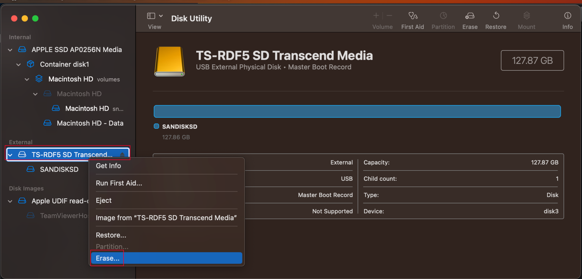
Task: Click the 127.87 GB capacity box
Action: click(532, 60)
